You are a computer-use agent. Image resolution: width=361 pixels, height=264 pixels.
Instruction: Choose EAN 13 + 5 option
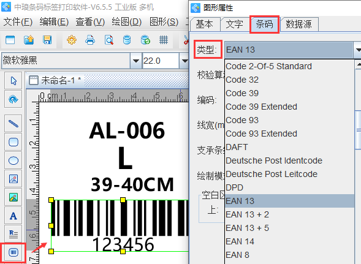(289, 228)
